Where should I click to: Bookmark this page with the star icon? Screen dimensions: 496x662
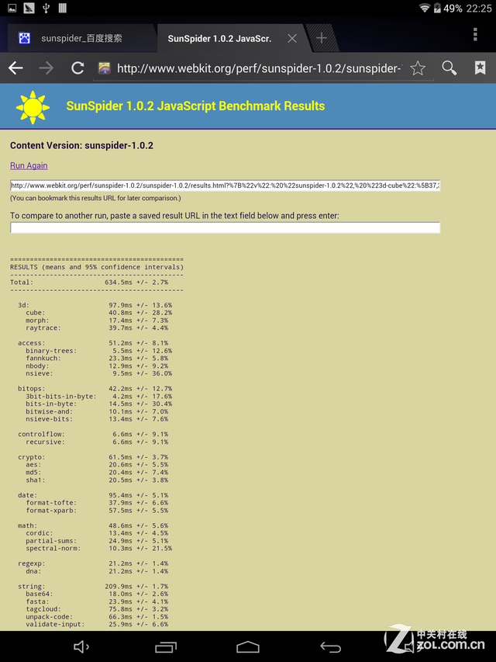[418, 68]
